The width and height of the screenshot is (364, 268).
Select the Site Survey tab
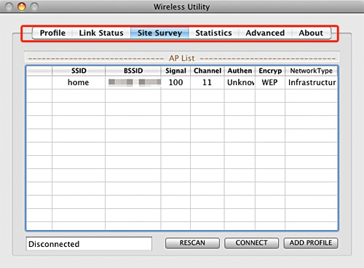click(159, 33)
